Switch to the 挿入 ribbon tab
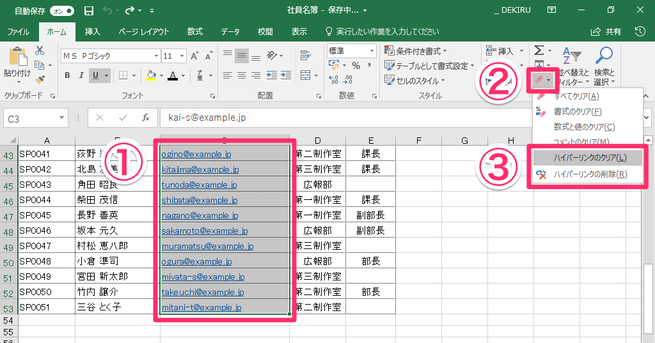655x343 pixels. pos(92,32)
